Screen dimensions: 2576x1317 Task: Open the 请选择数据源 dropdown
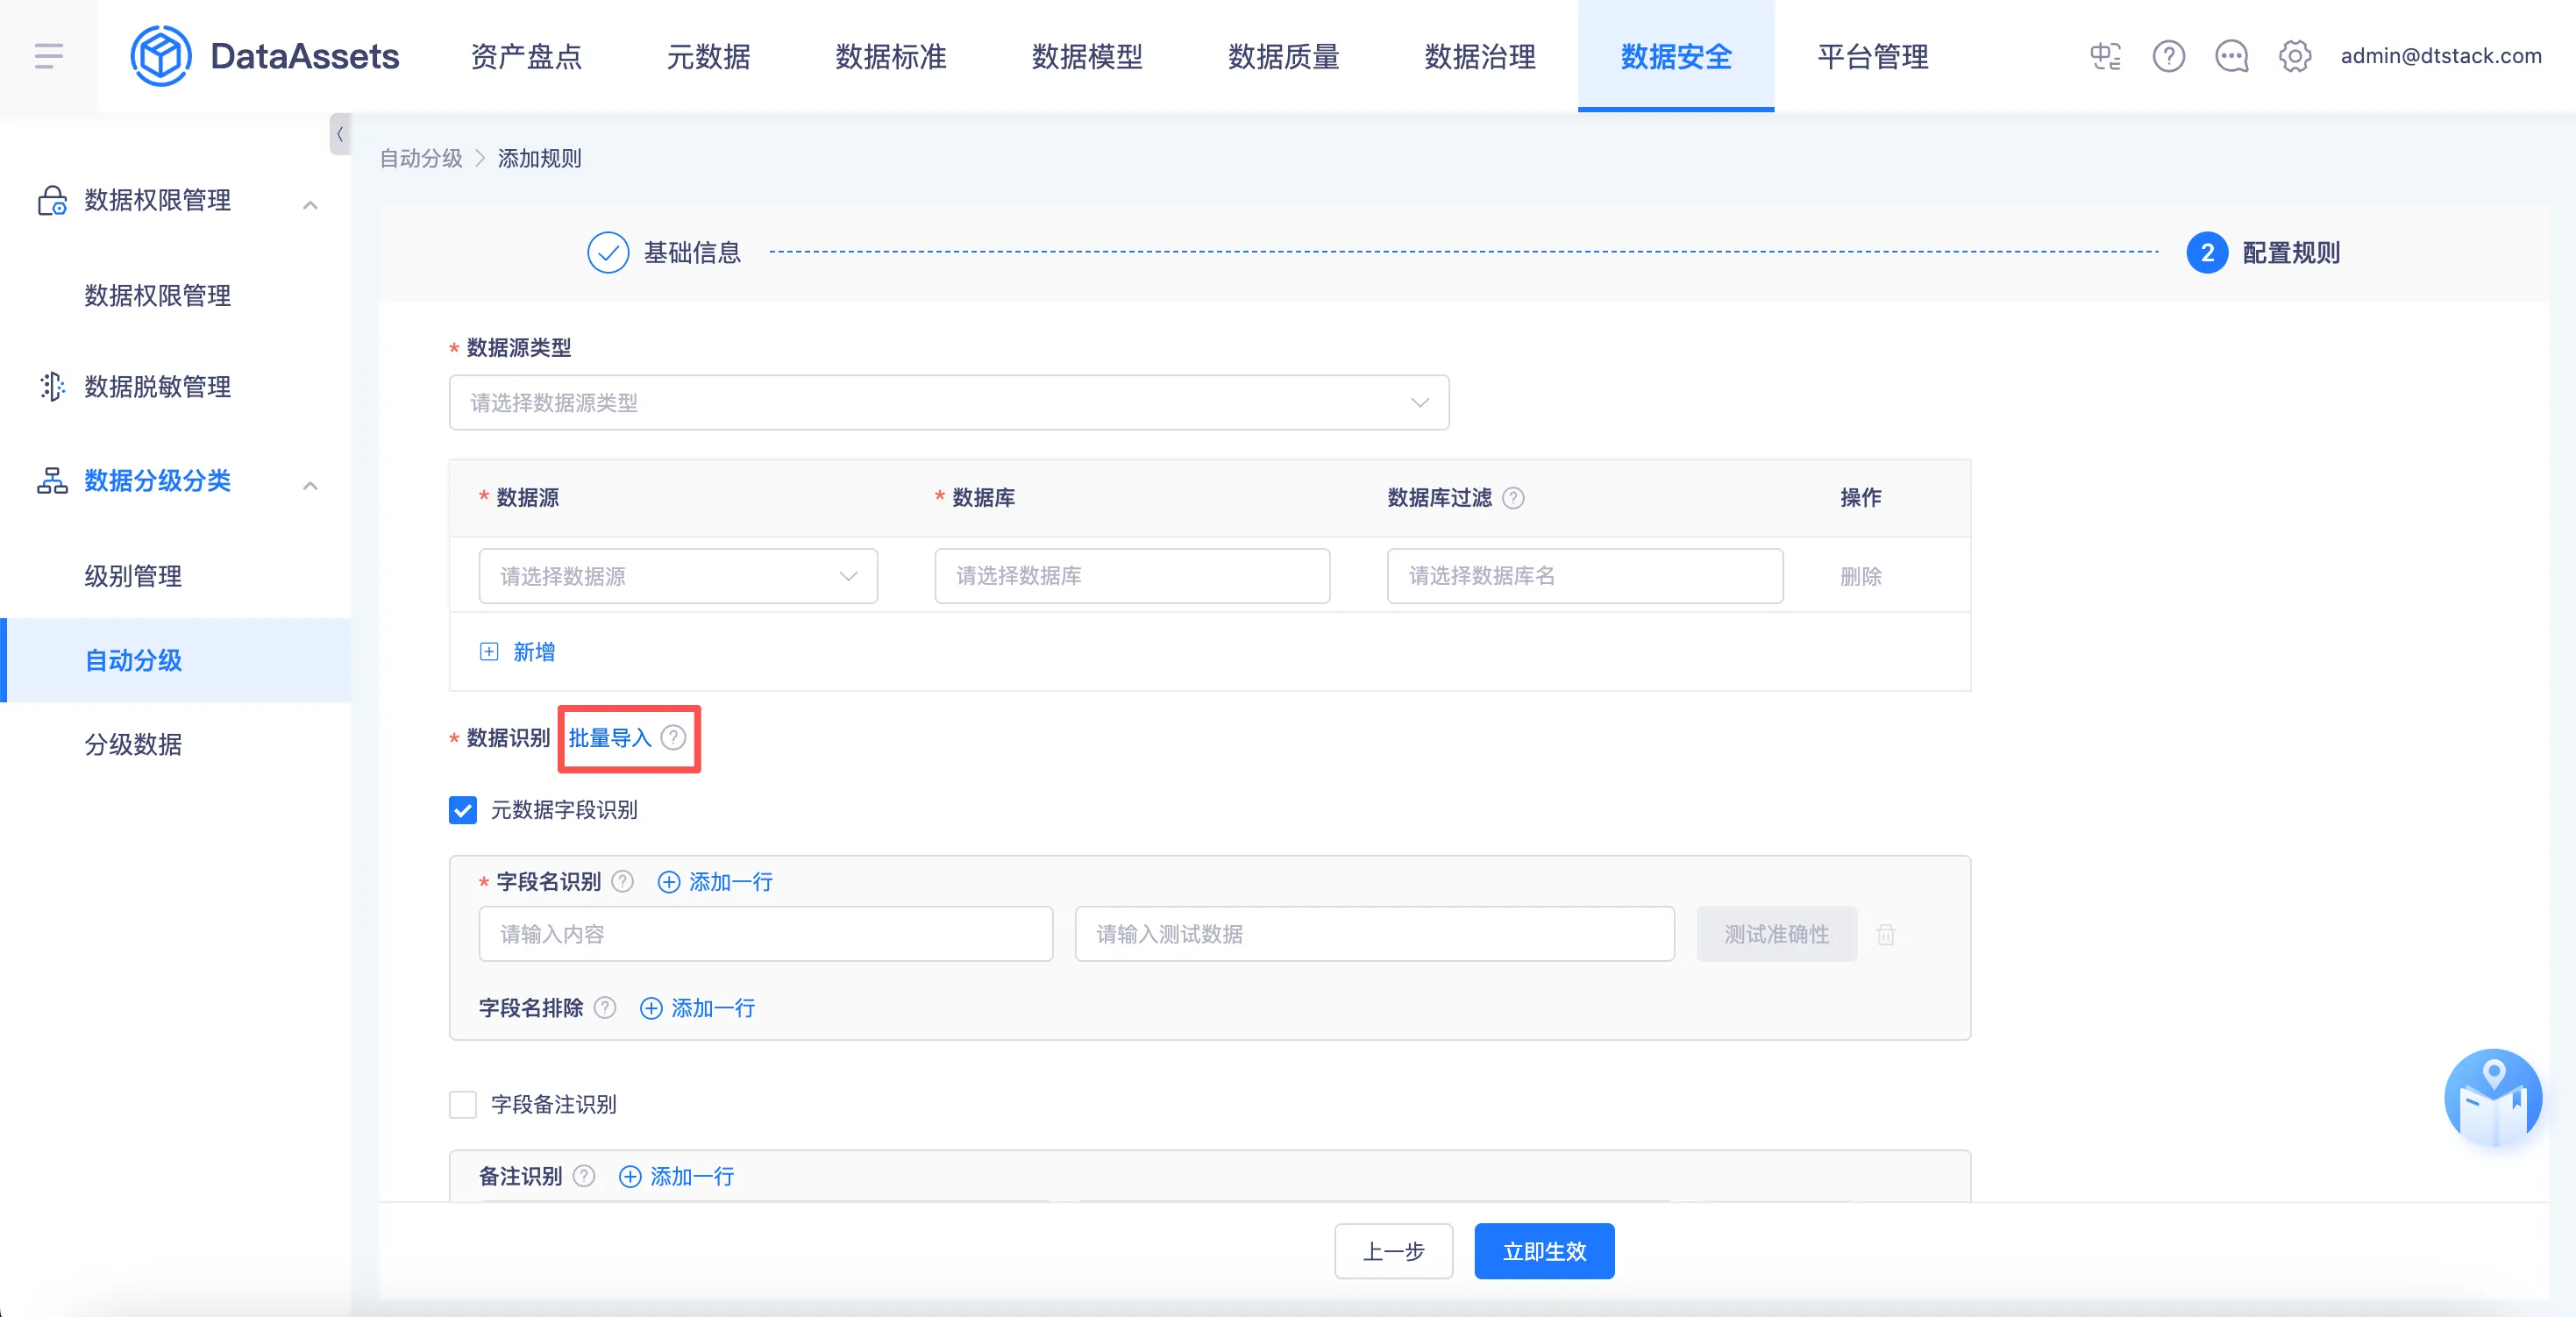click(x=677, y=576)
